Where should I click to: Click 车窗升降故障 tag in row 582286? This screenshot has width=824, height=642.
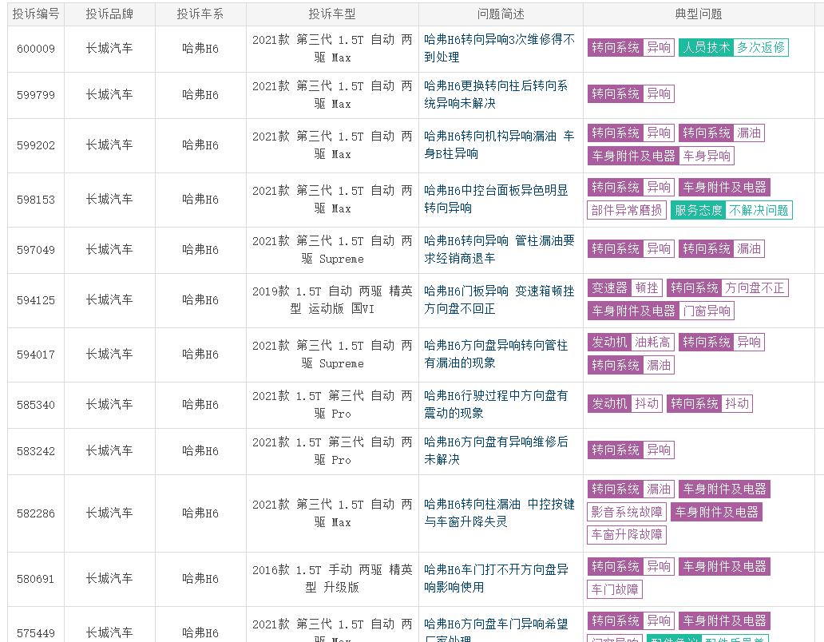pos(627,535)
